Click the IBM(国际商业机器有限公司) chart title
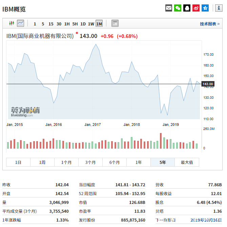 pyautogui.click(x=40, y=36)
